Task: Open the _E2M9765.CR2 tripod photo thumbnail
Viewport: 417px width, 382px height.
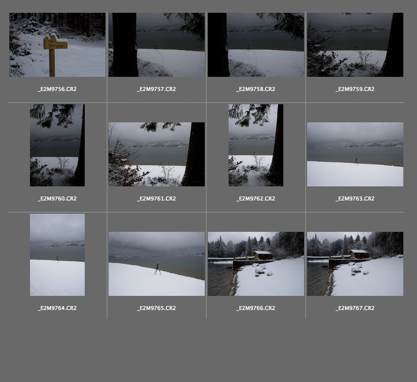Action: pos(157,264)
